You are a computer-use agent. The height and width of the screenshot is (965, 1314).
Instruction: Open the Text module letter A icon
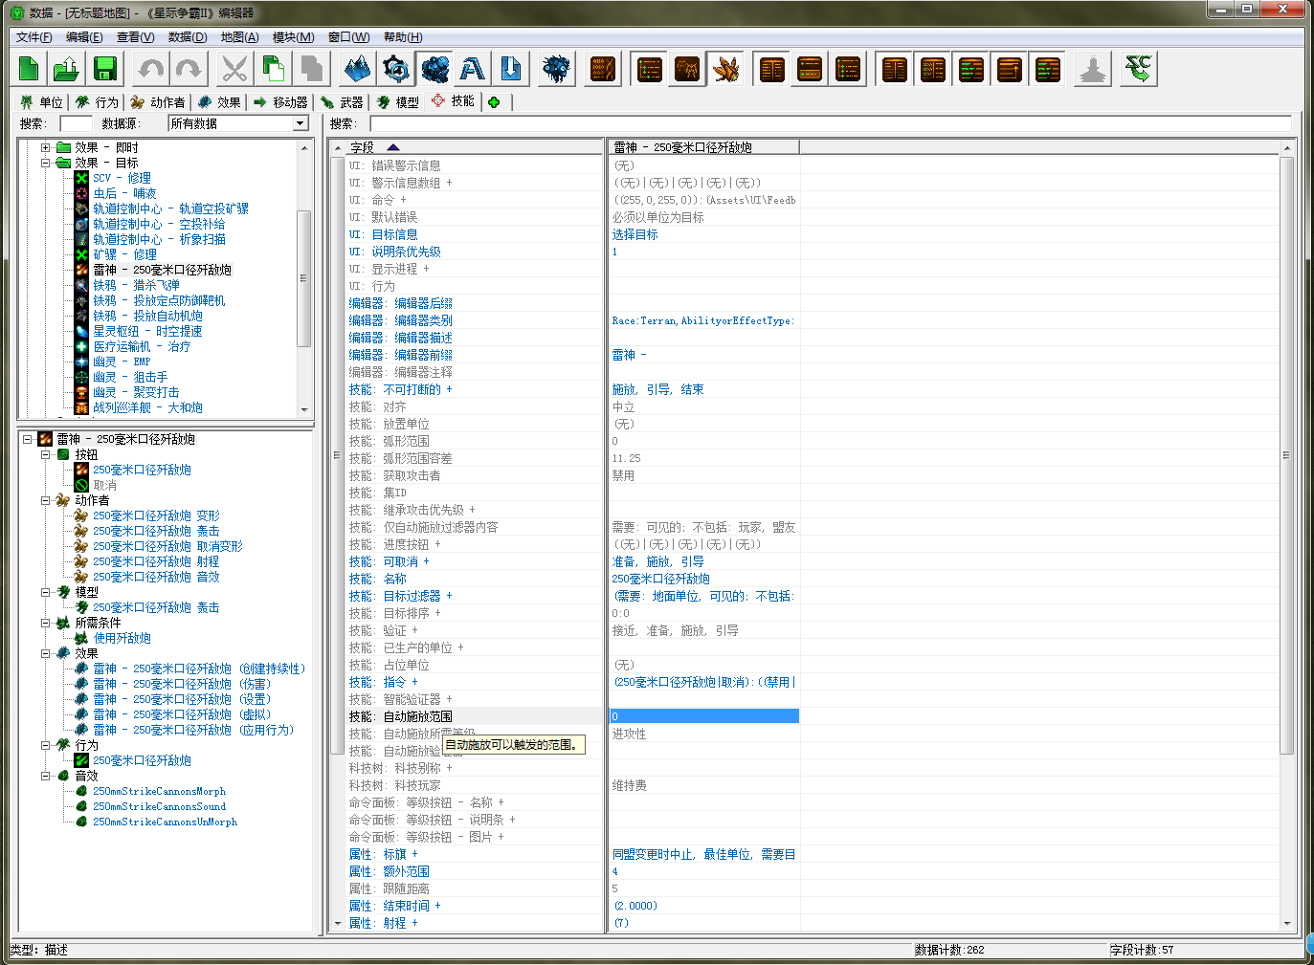(473, 69)
